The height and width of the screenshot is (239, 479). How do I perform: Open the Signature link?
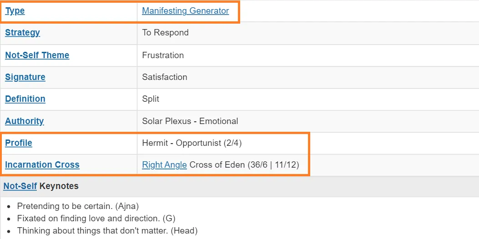(25, 77)
